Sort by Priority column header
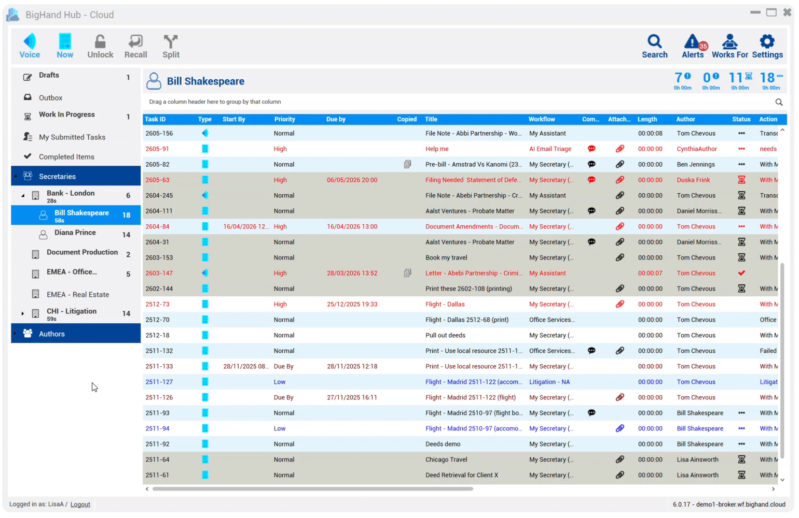The height and width of the screenshot is (518, 799). pos(285,119)
